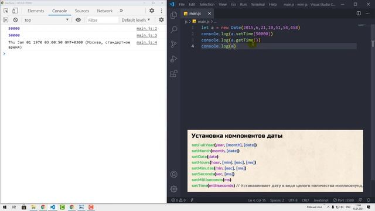Click the Spaces: 2 indentation setting
The width and height of the screenshot is (375, 211).
277,200
